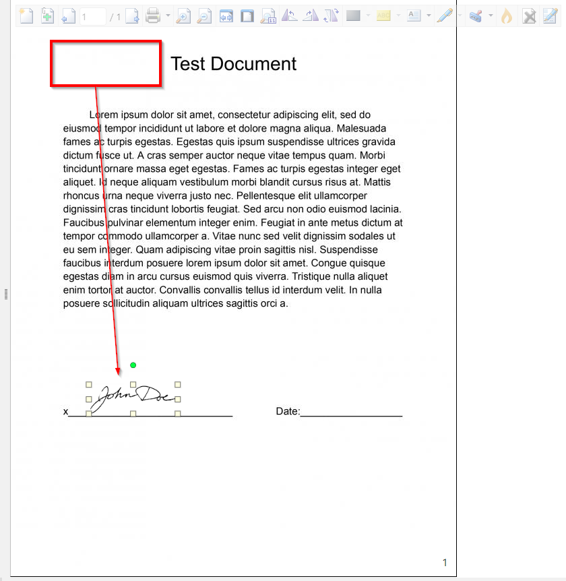This screenshot has height=581, width=566.
Task: Go to the previous page
Action: pos(69,16)
